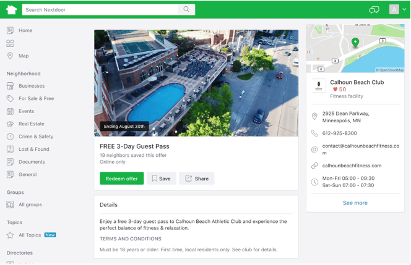Click the unlabeled grid icon below Home
Viewport: 411px width, 265px height.
click(10, 43)
